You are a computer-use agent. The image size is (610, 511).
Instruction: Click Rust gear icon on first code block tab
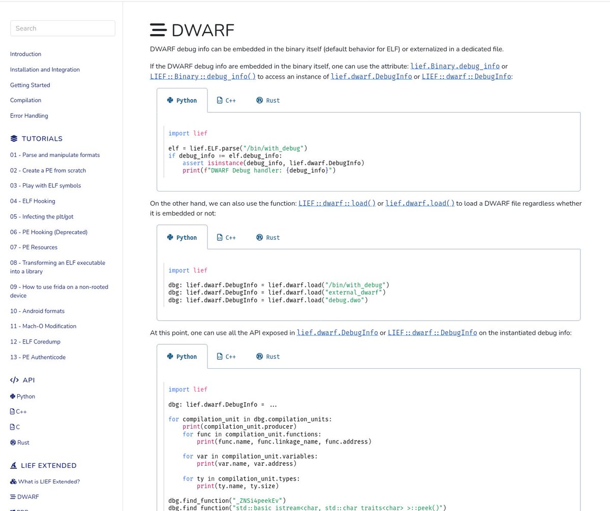click(x=259, y=101)
